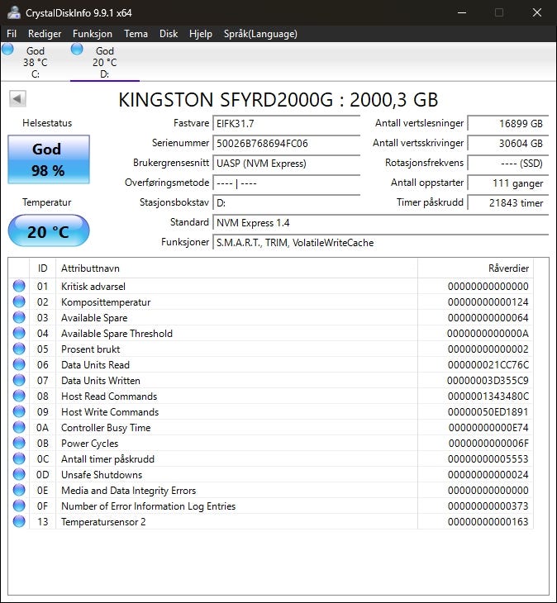Click status orb of Prosent brukt row
This screenshot has height=603, width=557.
pos(19,349)
